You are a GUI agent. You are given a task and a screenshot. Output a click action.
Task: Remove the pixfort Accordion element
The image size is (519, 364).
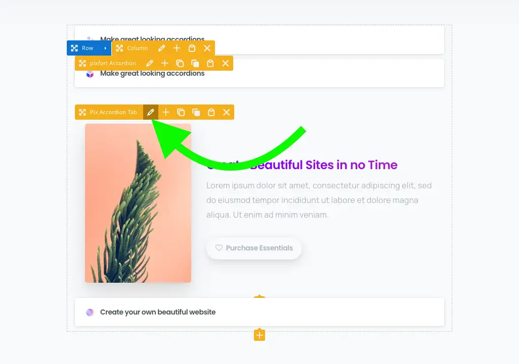click(226, 64)
